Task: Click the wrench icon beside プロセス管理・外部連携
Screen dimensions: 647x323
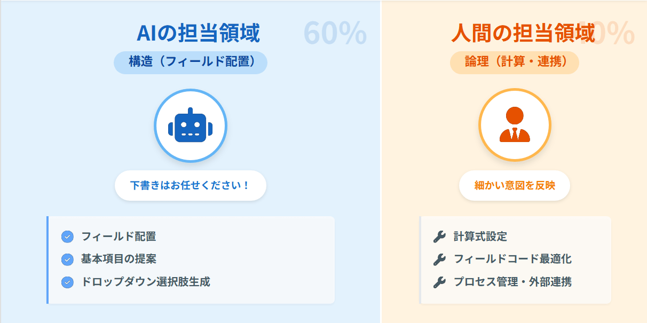Action: coord(439,282)
